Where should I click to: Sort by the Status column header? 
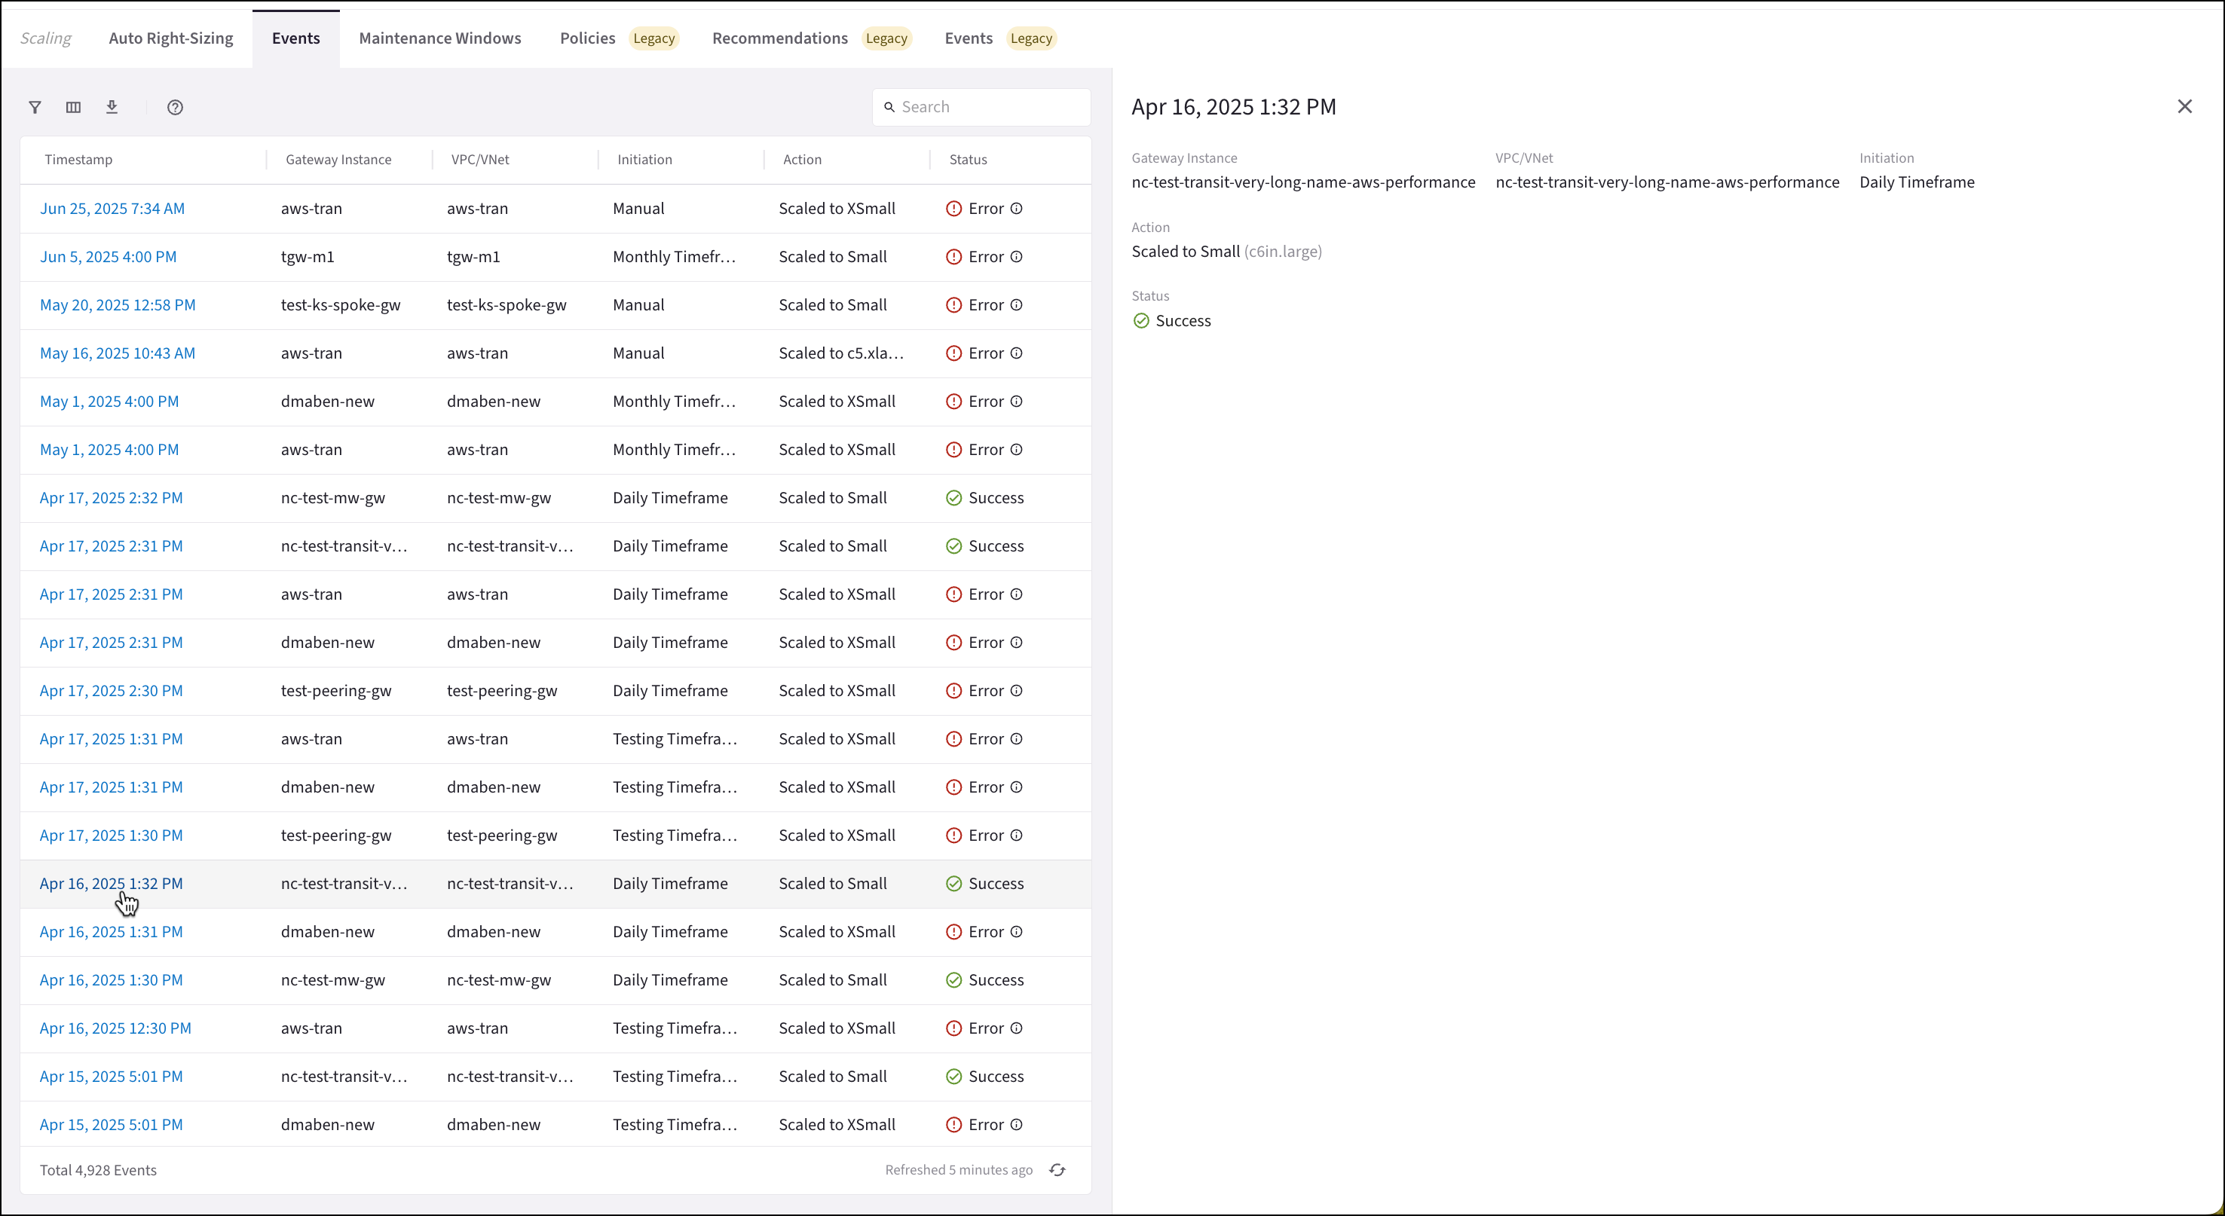(x=967, y=160)
